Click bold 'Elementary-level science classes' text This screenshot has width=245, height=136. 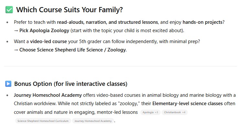point(187,104)
